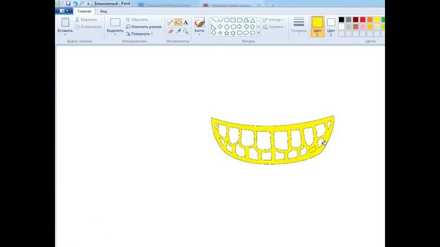Pick the Left arrow shape
The width and height of the screenshot is (440, 247).
coord(246,27)
